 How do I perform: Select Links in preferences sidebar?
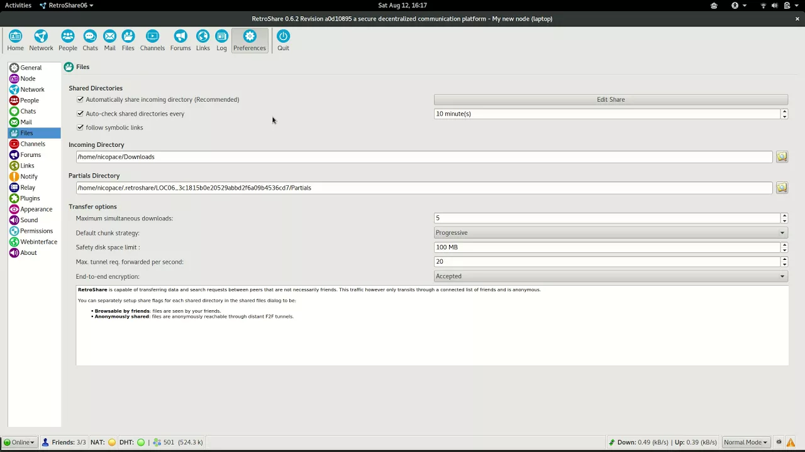(x=34, y=166)
